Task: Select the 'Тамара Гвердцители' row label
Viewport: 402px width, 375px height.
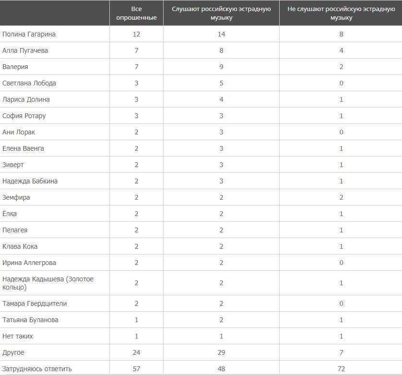Action: click(x=35, y=303)
